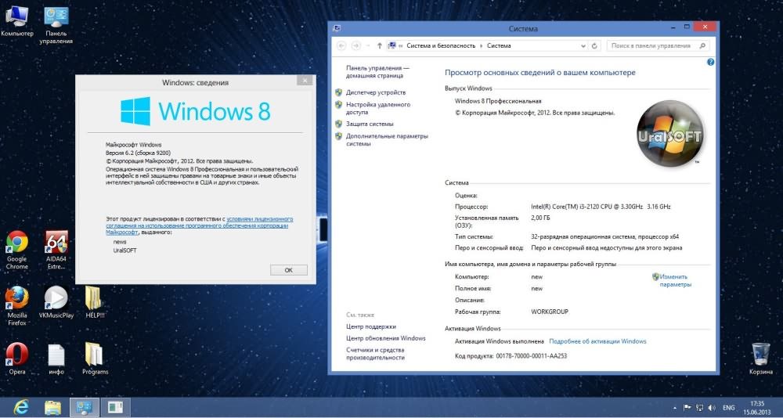
Task: Click the search control panel input field
Action: pyautogui.click(x=654, y=46)
